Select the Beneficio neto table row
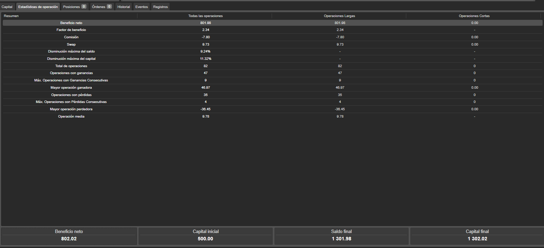Screen dimensions: 544x248 coord(71,23)
